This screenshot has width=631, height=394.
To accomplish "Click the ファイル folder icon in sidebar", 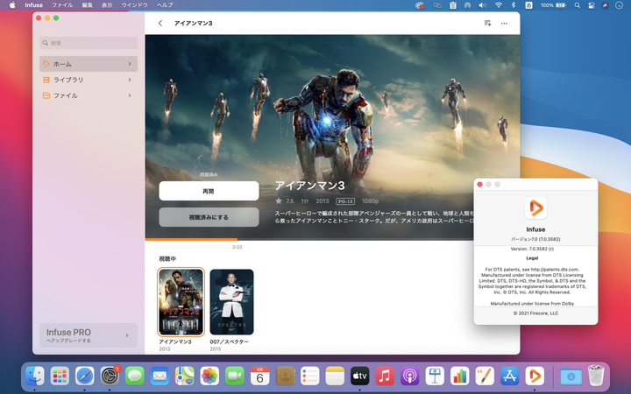I will pyautogui.click(x=46, y=95).
